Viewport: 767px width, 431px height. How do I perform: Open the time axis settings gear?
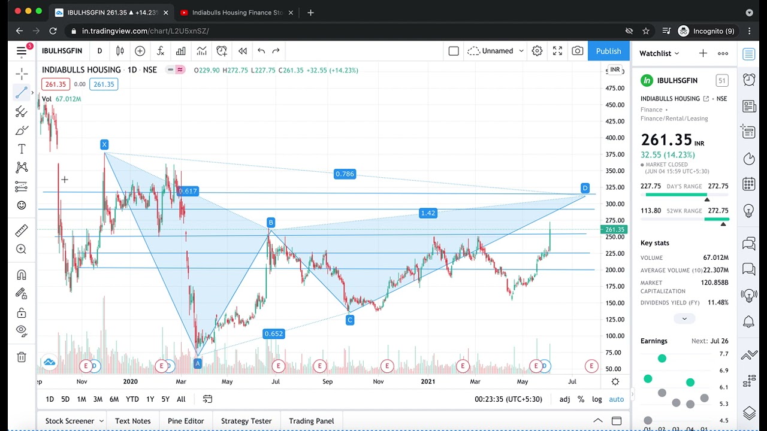tap(615, 381)
